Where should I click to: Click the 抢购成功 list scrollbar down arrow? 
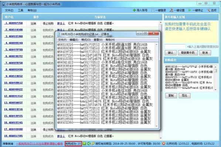point(215,90)
